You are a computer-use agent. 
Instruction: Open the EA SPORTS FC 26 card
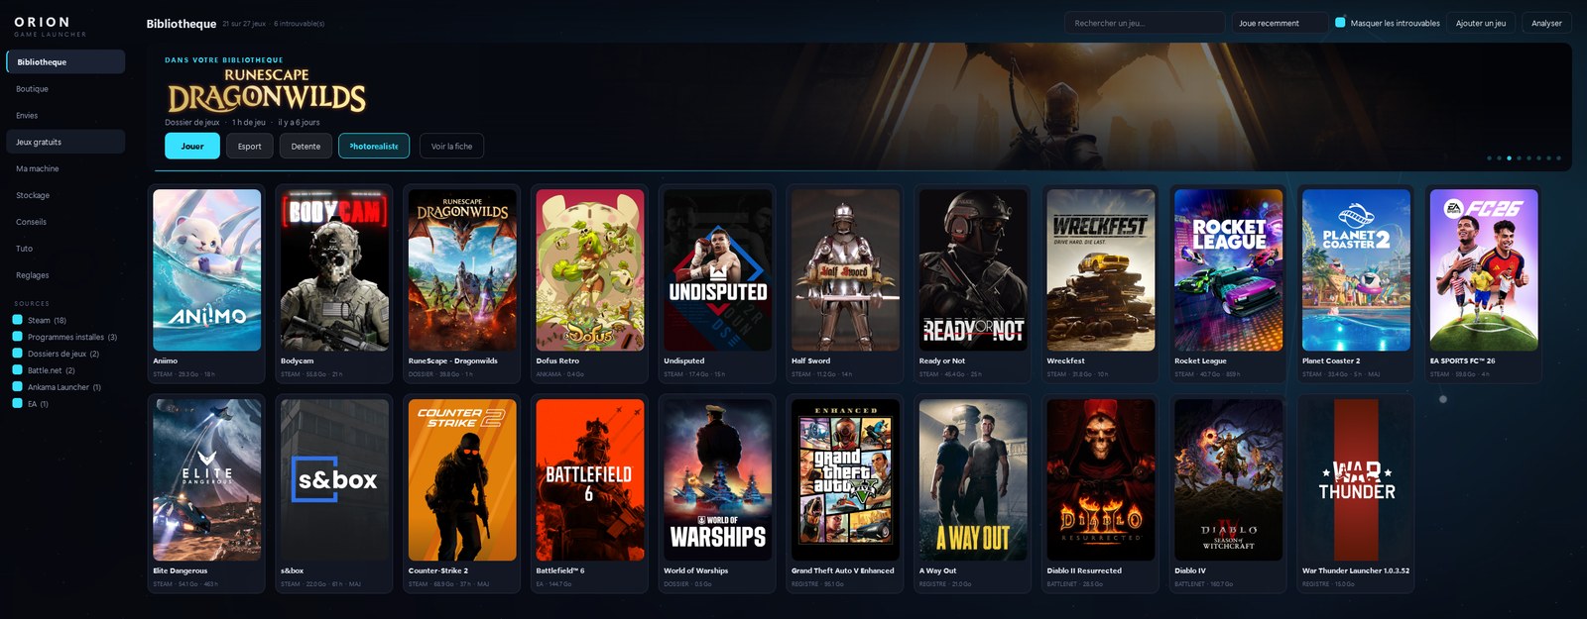coord(1484,284)
